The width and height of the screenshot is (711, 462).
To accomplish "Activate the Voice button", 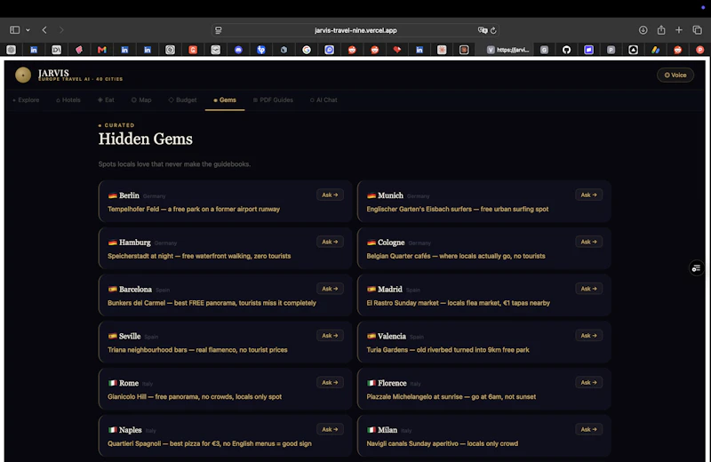I will pos(675,76).
